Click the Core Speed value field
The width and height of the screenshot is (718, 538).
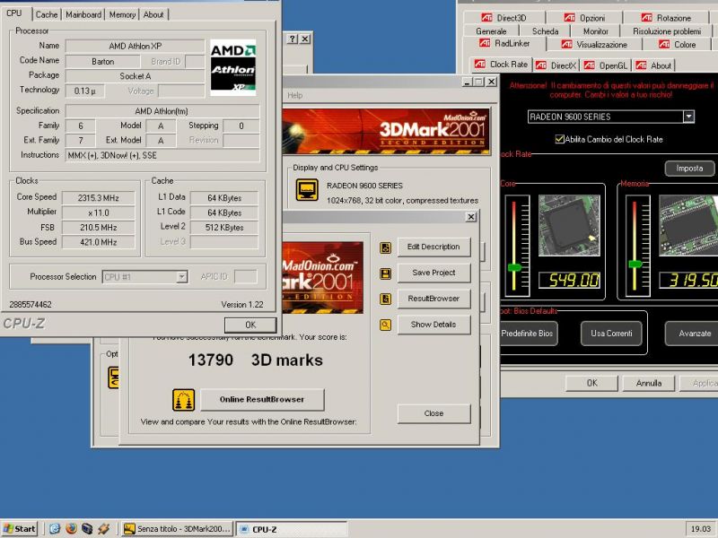click(98, 197)
